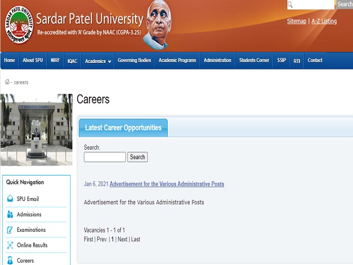Click the Last pagination link
Viewport: 353px width, 265px height.
click(136, 239)
